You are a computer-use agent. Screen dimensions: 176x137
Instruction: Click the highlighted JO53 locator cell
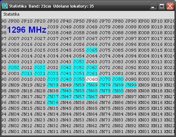click(x=79, y=62)
